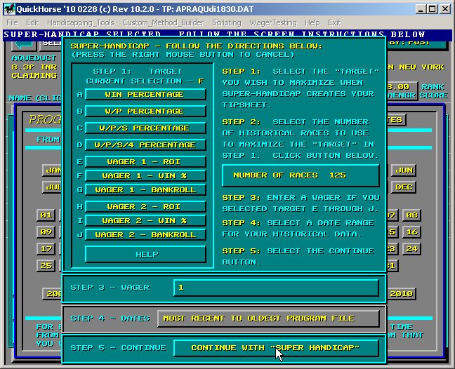Open the Help button in Step 1

(145, 254)
